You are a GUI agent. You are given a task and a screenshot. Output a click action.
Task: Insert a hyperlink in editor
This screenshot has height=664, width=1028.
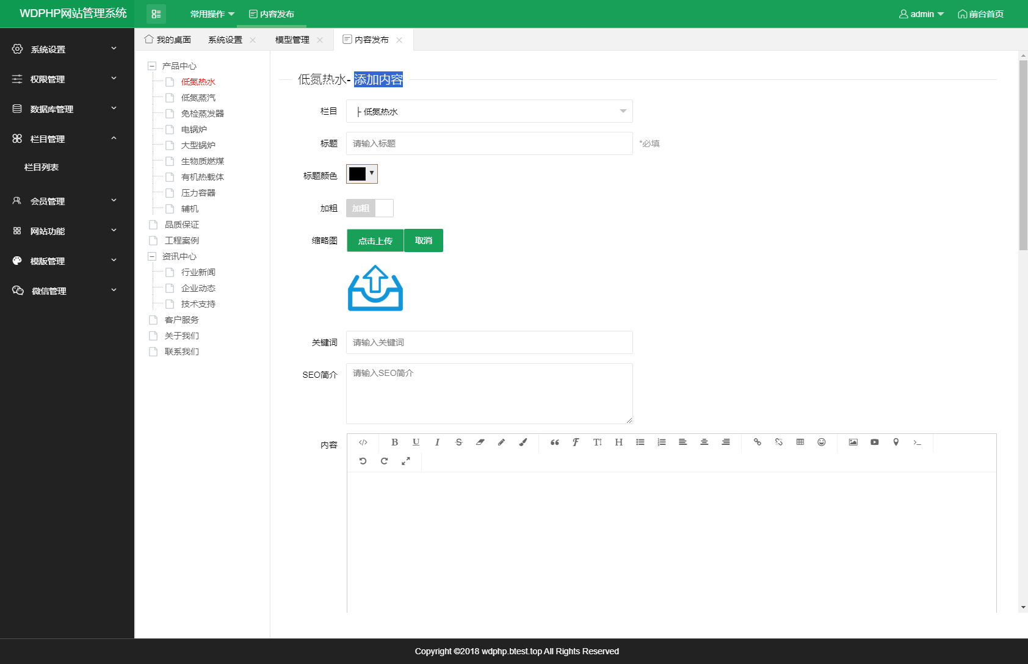758,442
